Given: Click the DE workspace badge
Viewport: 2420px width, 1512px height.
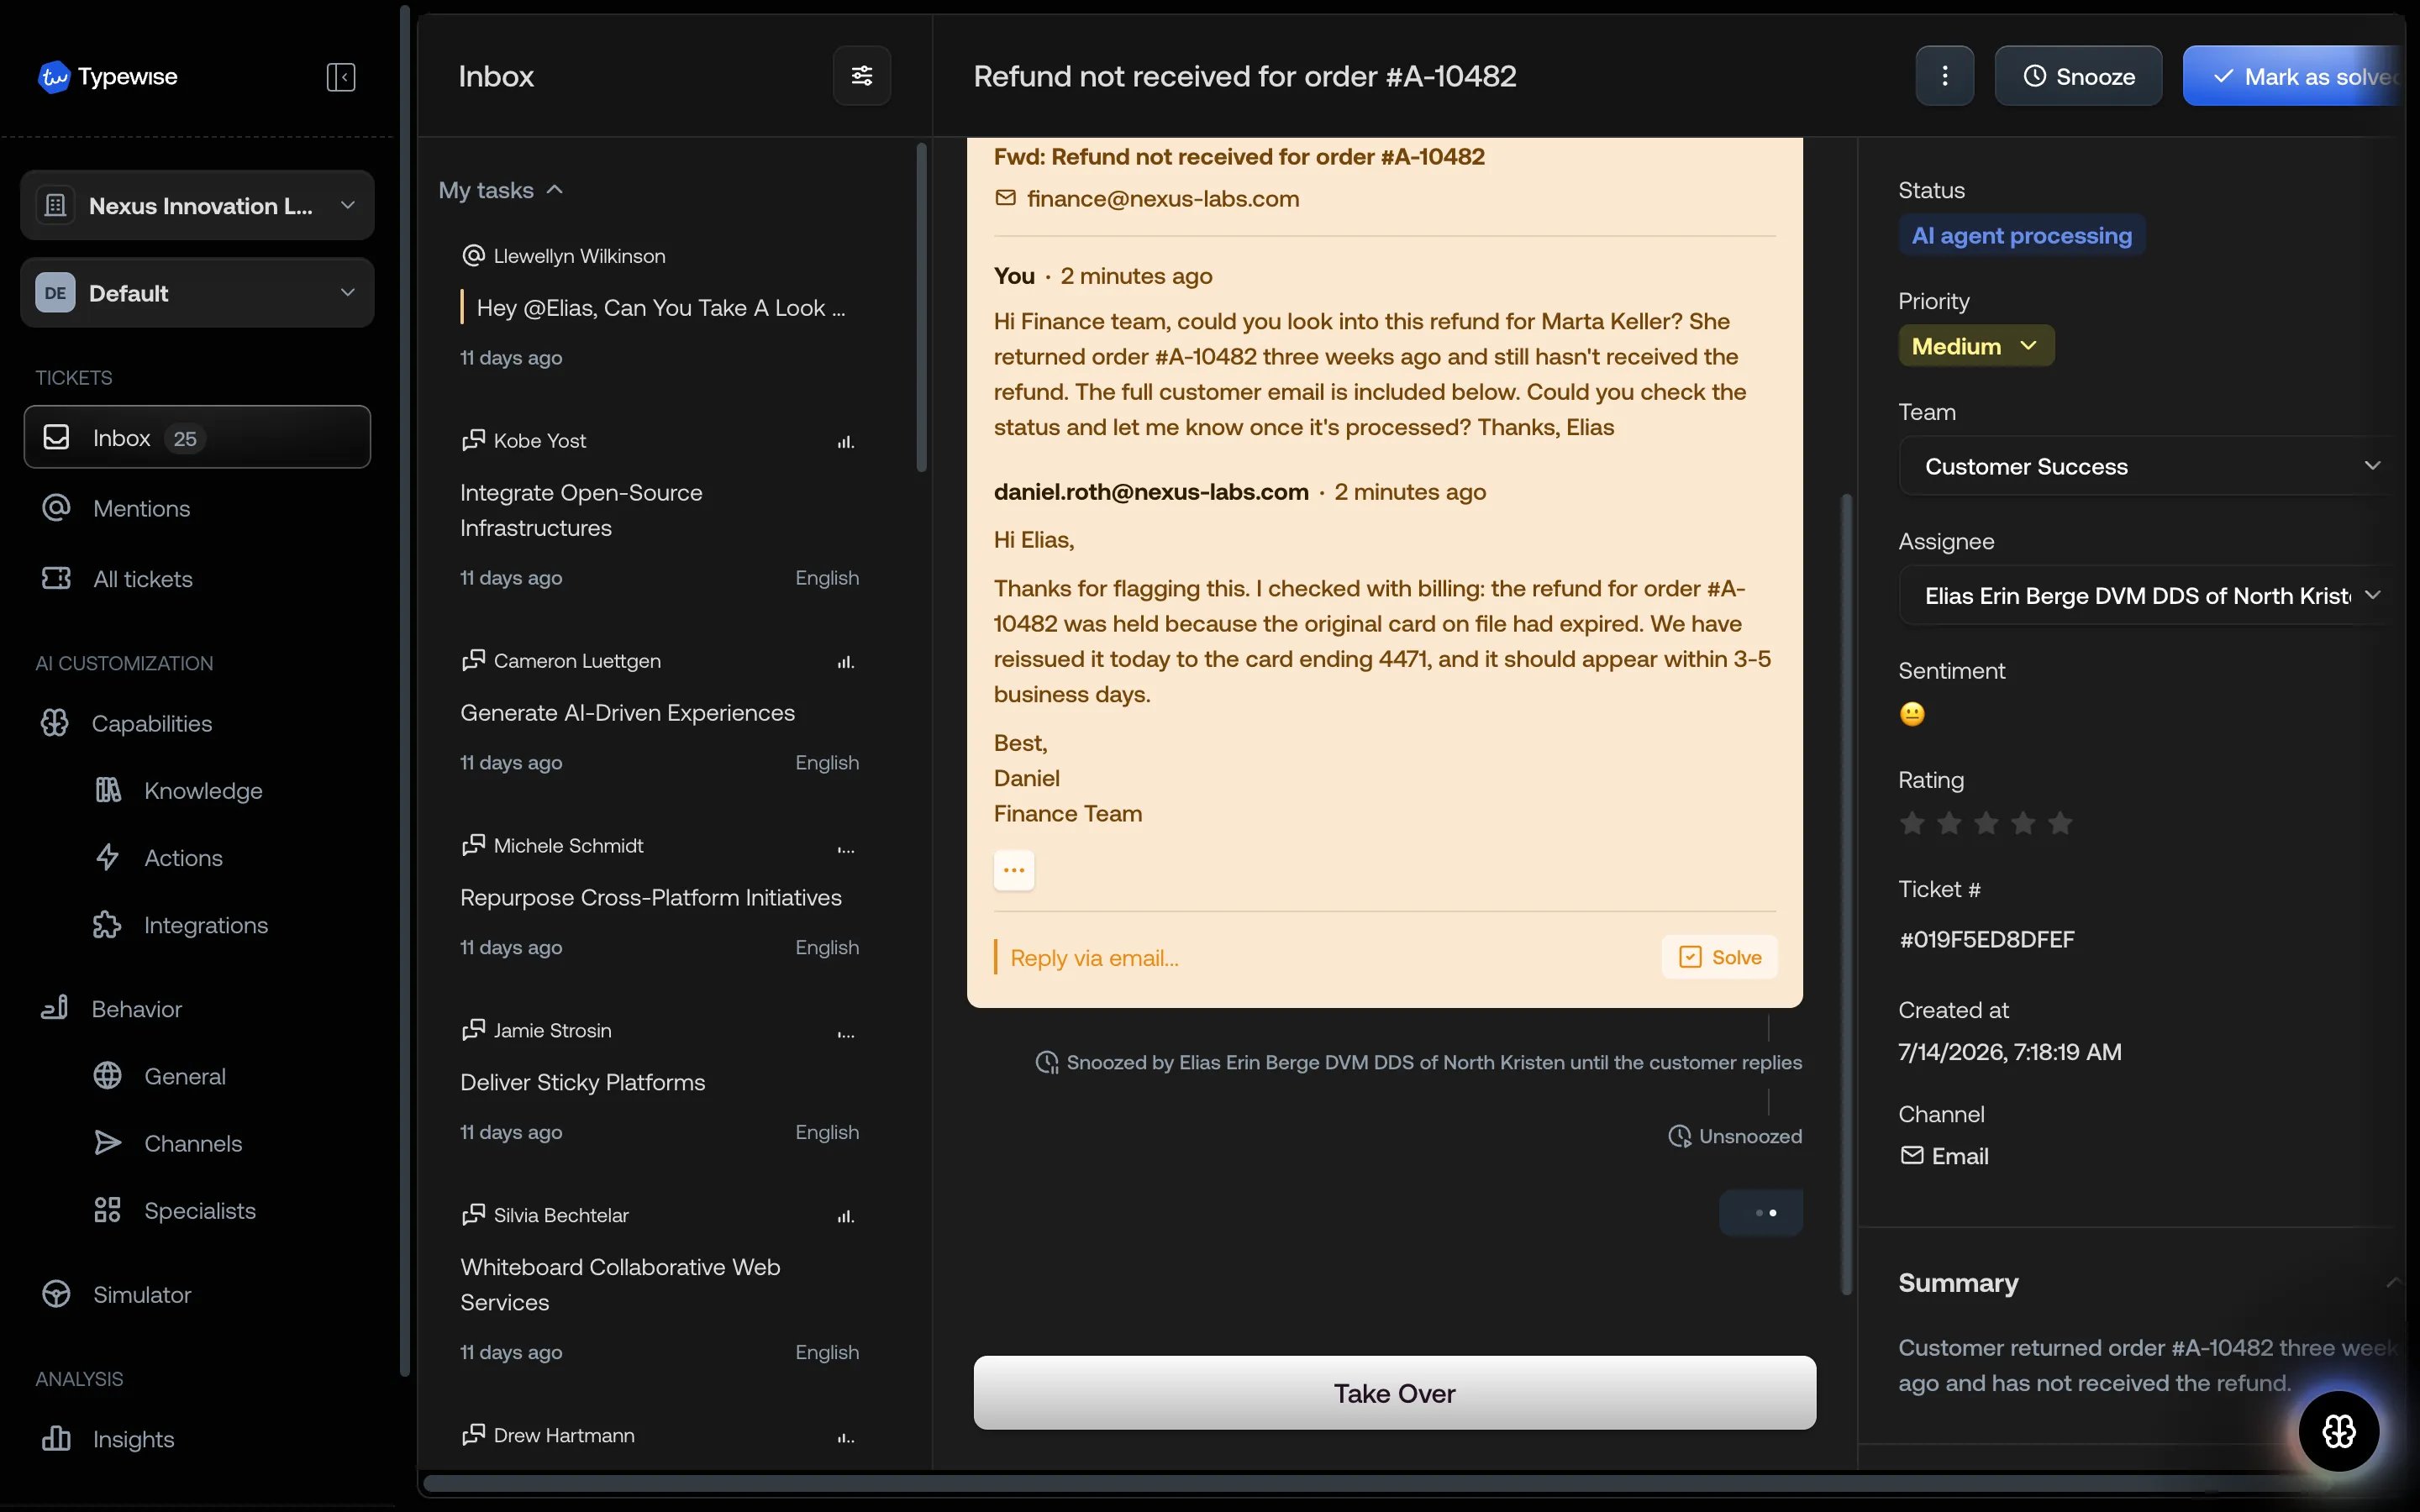Looking at the screenshot, I should [55, 293].
